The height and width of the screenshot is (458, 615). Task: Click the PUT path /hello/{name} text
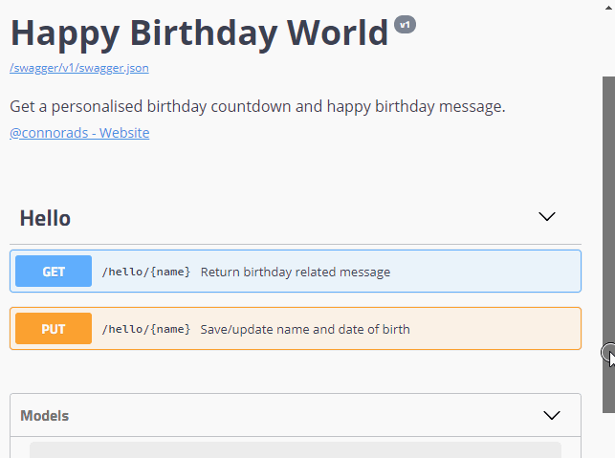(146, 329)
